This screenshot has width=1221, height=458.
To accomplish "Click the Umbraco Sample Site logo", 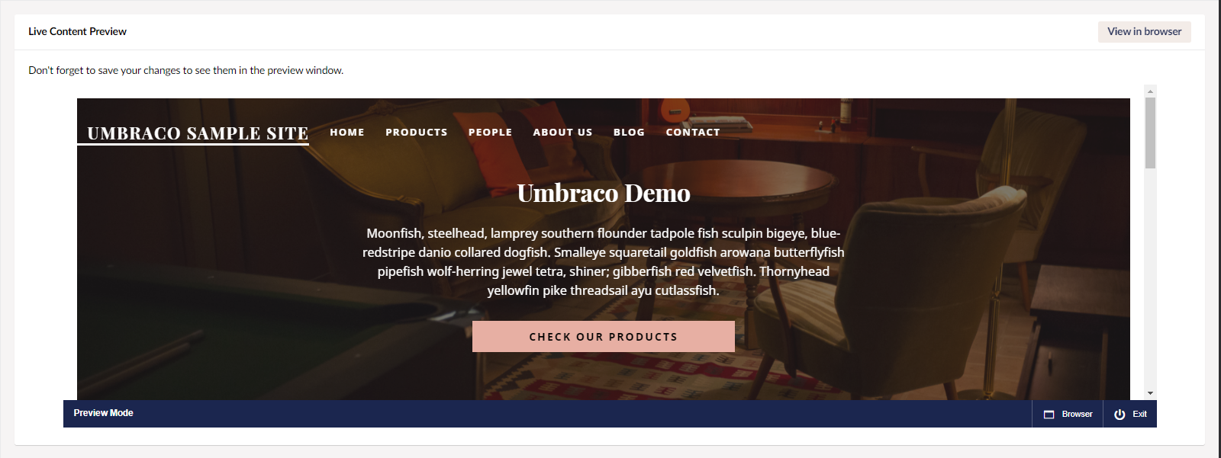I will click(x=198, y=133).
